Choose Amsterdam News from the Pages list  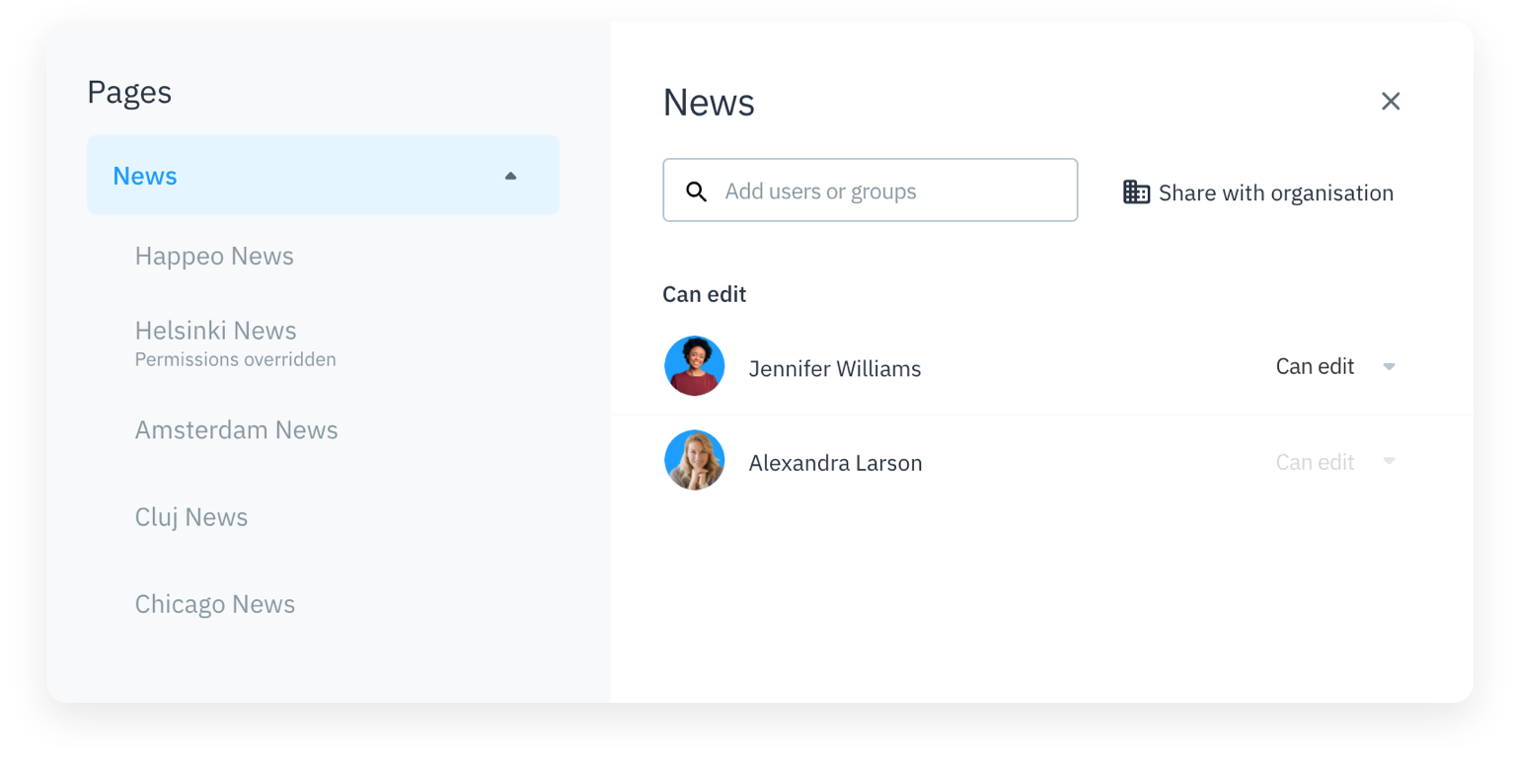[236, 429]
